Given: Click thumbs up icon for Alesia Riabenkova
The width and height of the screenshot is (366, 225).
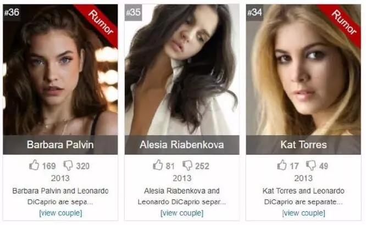Looking at the screenshot, I should click(158, 165).
